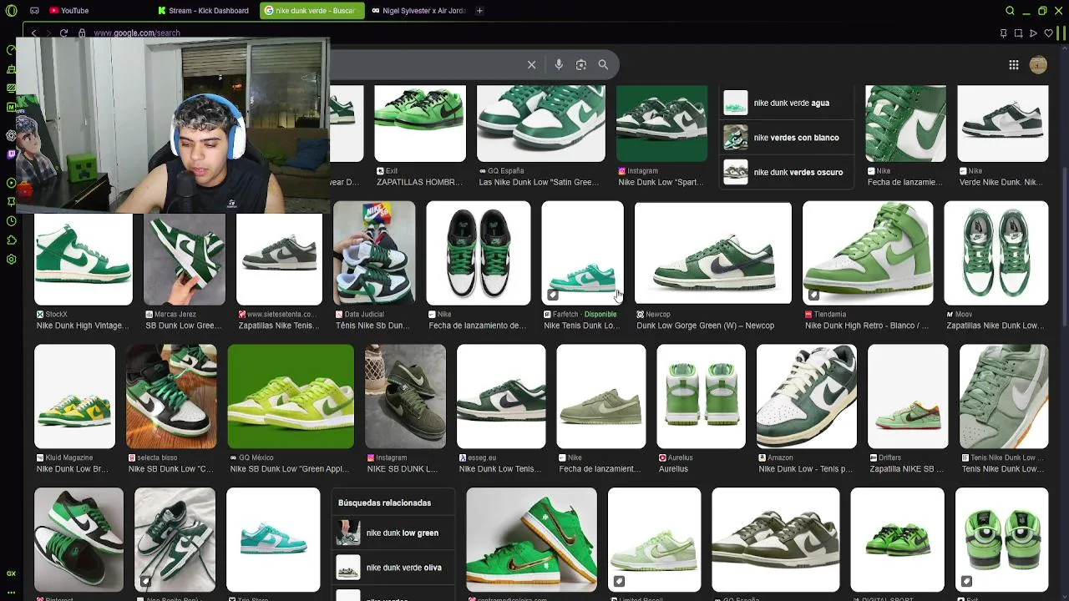Open Tiendamia Nike Dunk High Retro image
The width and height of the screenshot is (1069, 601).
point(867,253)
